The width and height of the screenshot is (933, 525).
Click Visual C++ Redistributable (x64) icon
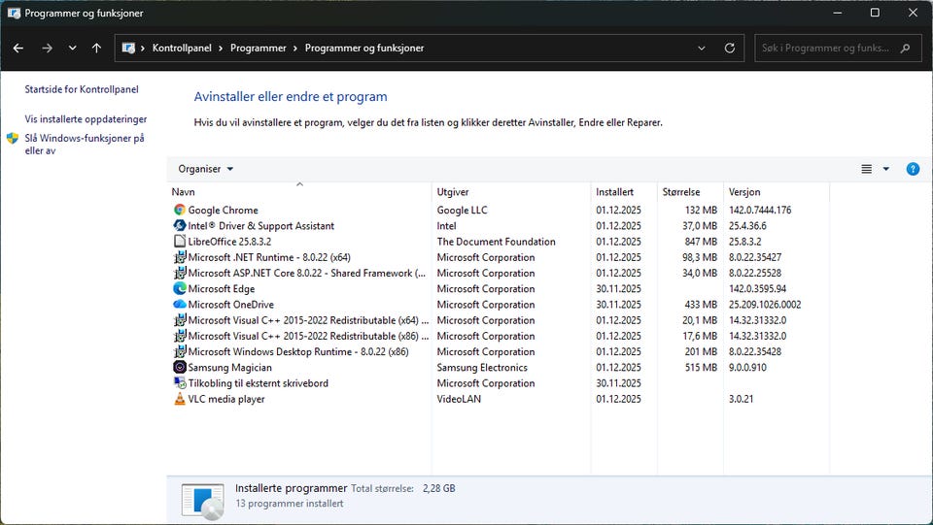(179, 320)
